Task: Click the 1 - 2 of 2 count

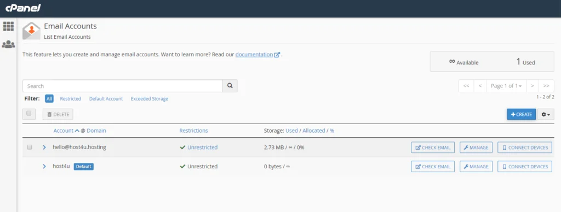Action: click(x=545, y=97)
